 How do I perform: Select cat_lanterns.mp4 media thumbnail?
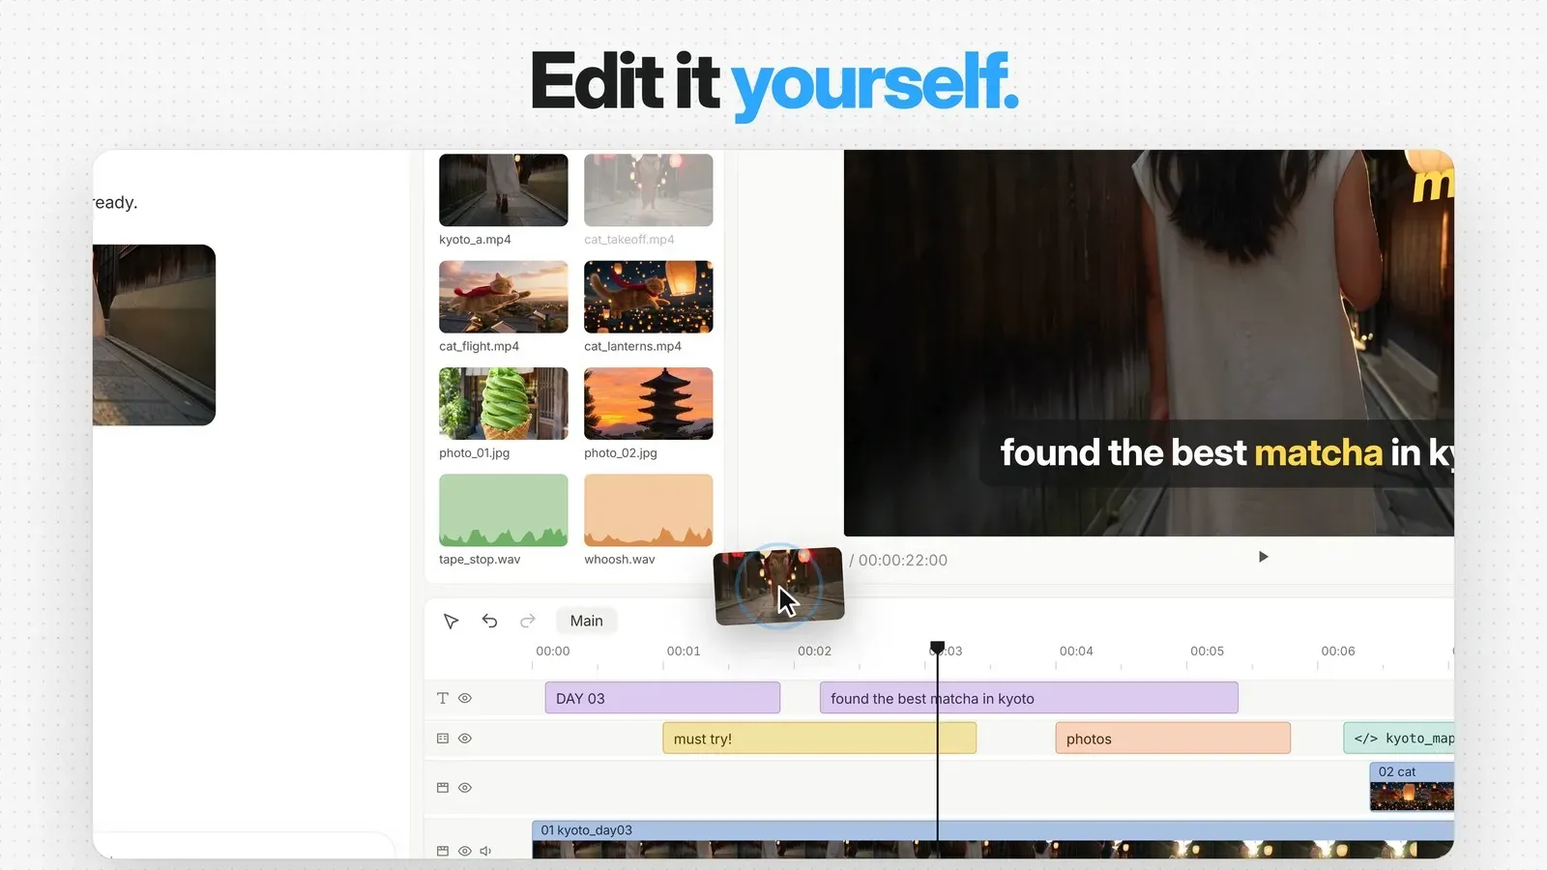[649, 297]
